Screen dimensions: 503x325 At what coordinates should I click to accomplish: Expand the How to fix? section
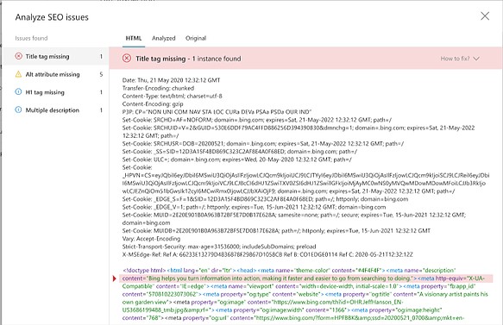point(460,59)
